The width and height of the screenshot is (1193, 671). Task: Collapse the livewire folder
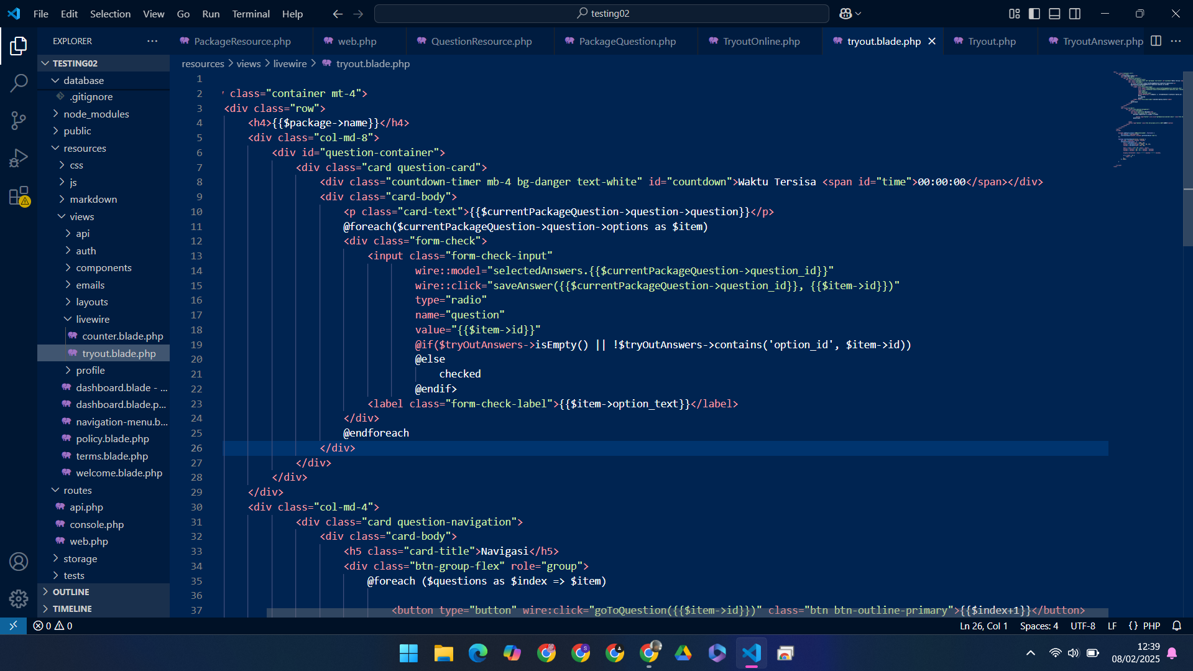[92, 319]
